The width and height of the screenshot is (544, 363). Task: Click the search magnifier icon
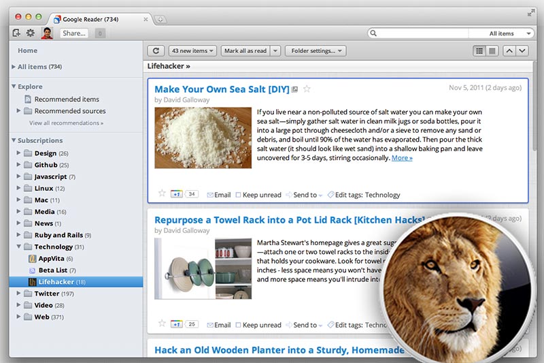pos(373,33)
